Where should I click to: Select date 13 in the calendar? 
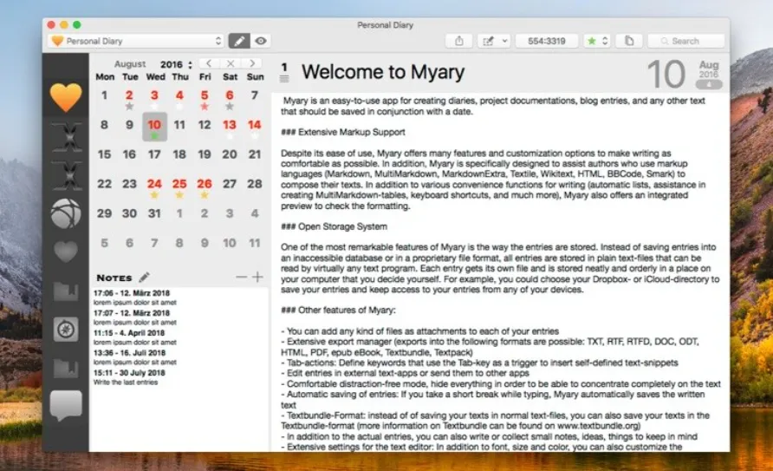tap(230, 125)
